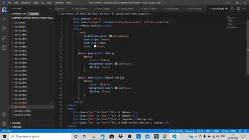The height and width of the screenshot is (140, 249).
Task: Open the feedback icon in status bar
Action: pos(240,131)
